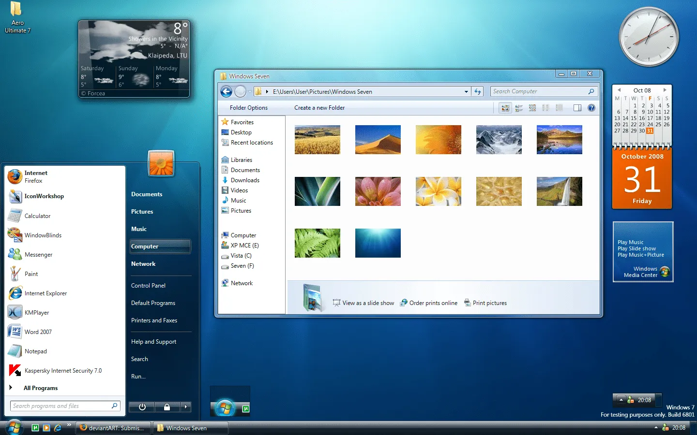This screenshot has height=435, width=697.
Task: Select October 31 on the calendar gadget
Action: [649, 130]
